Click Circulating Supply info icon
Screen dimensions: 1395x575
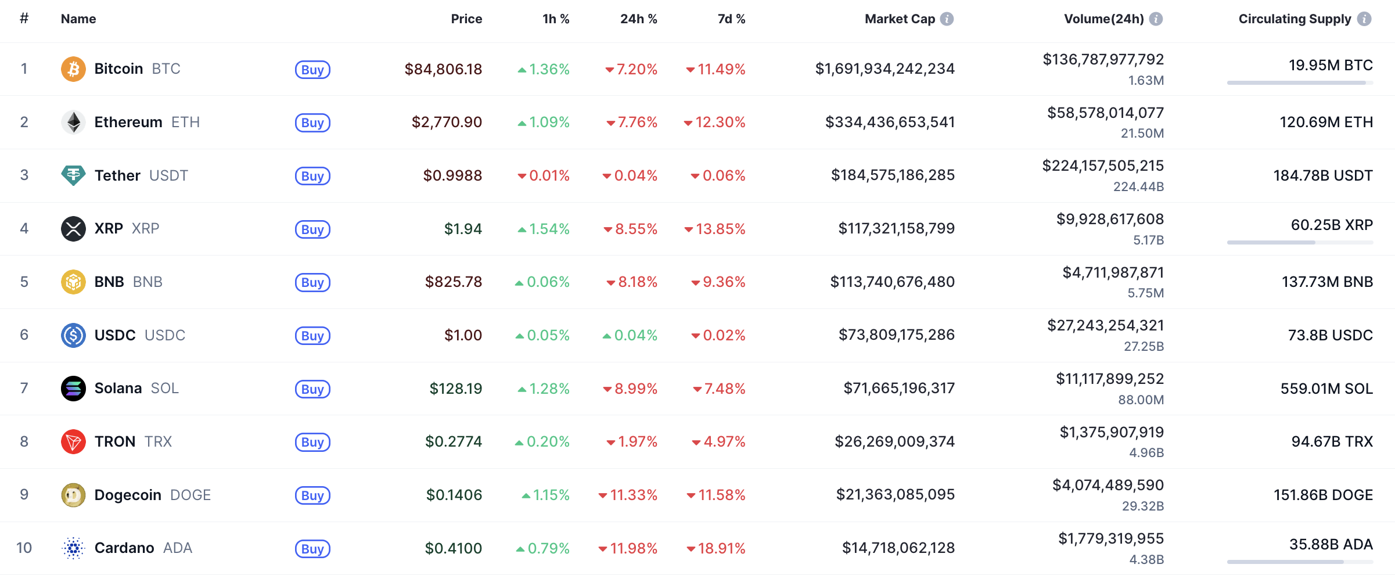(1364, 19)
